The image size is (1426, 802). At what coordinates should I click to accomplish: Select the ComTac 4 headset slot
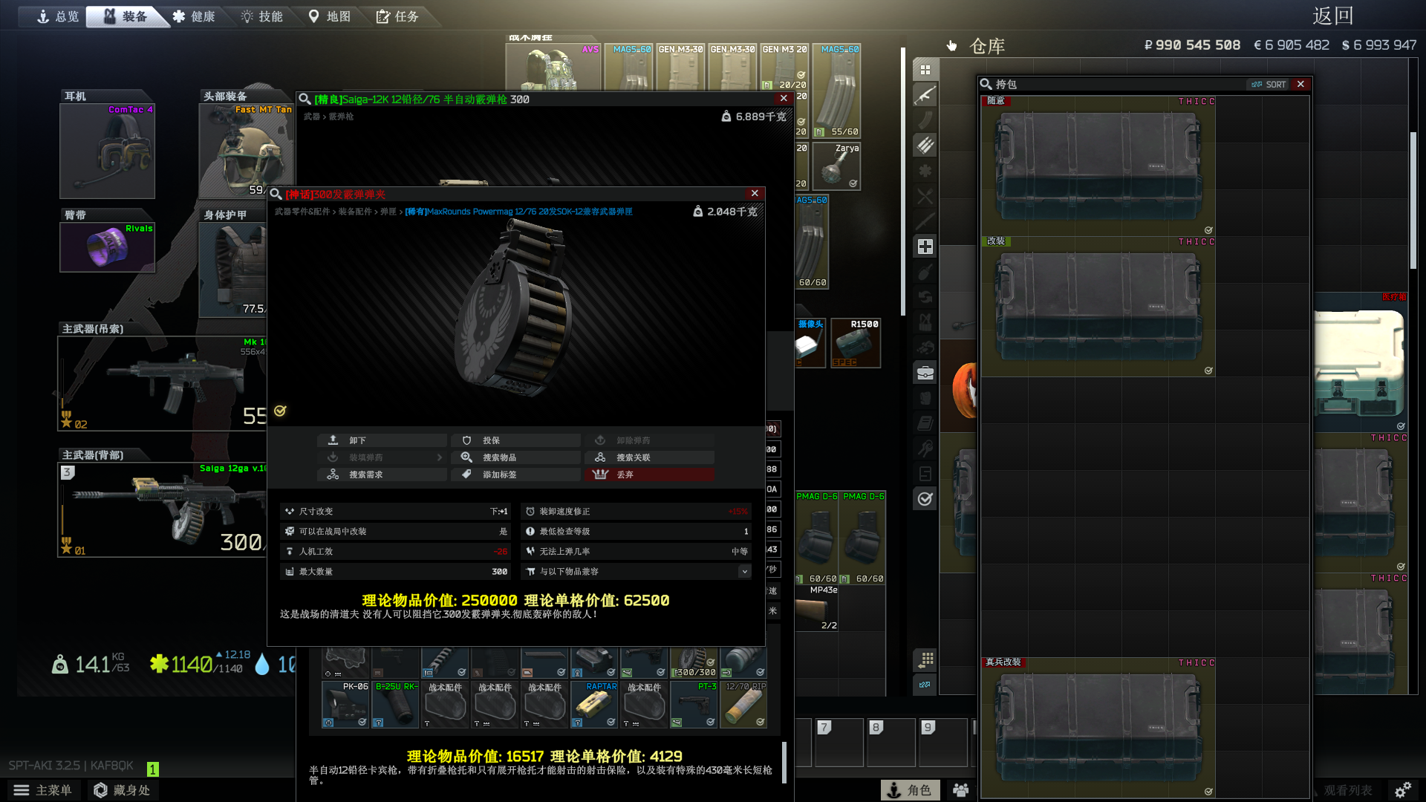pos(108,151)
